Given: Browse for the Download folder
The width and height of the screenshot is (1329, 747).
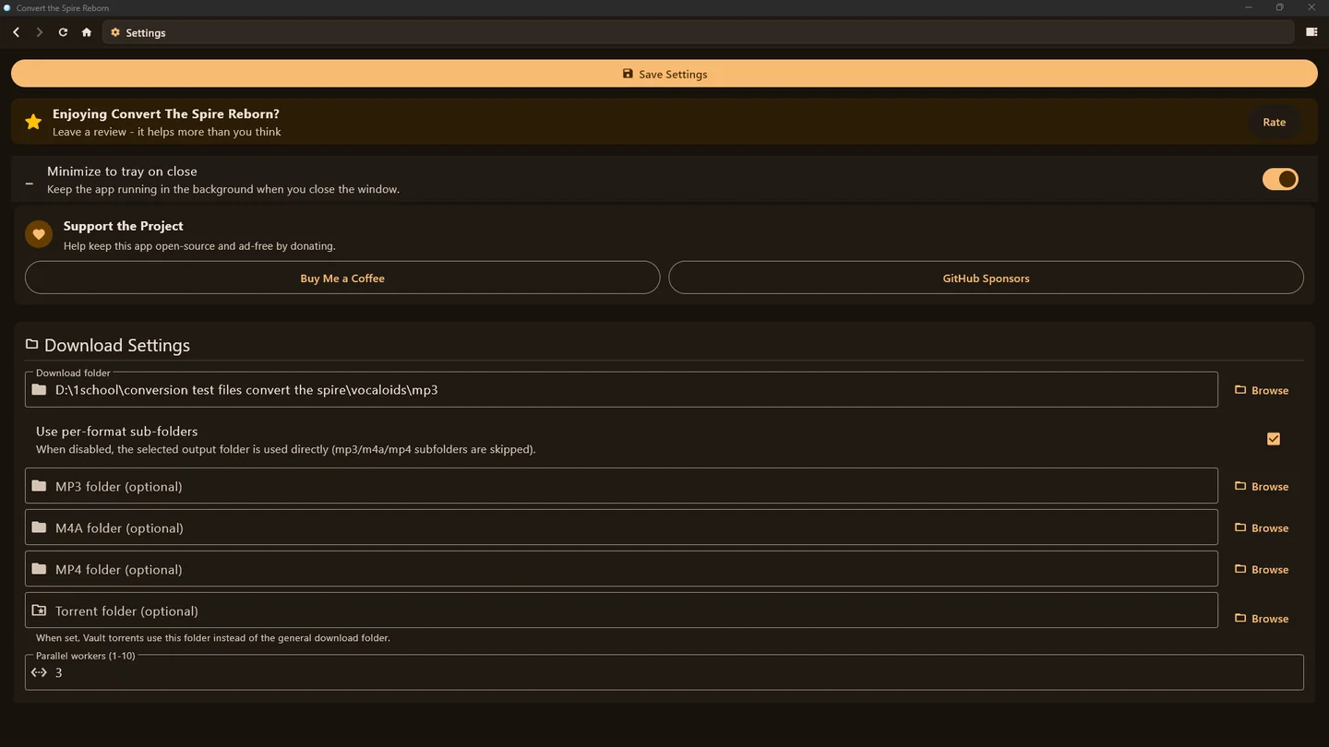Looking at the screenshot, I should click(1262, 390).
